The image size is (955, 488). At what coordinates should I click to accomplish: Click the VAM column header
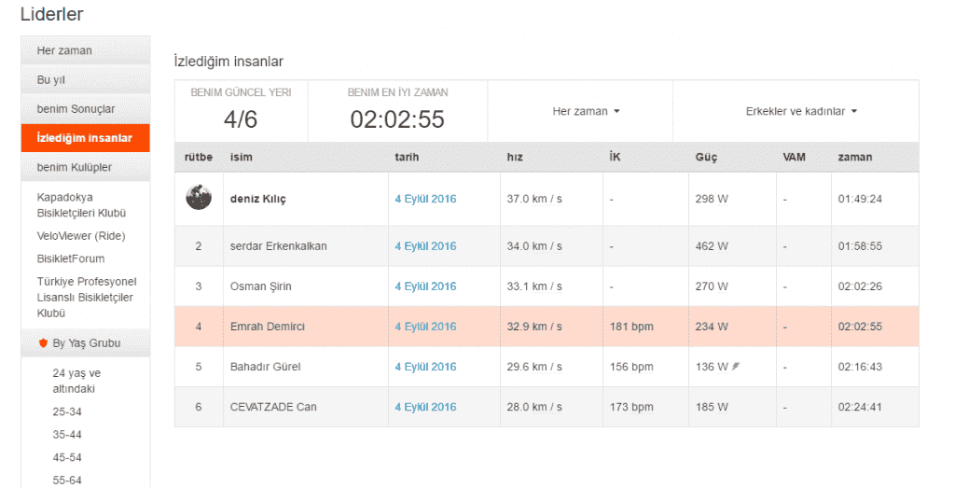pos(795,157)
